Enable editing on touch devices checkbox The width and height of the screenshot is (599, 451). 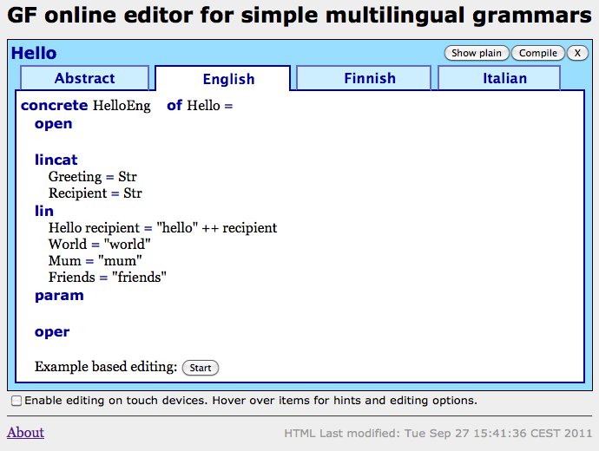16,401
